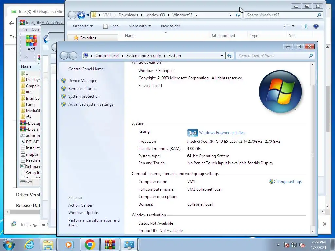Image resolution: width=335 pixels, height=251 pixels.
Task: Click scroll down arrow in System window
Action: point(313,231)
